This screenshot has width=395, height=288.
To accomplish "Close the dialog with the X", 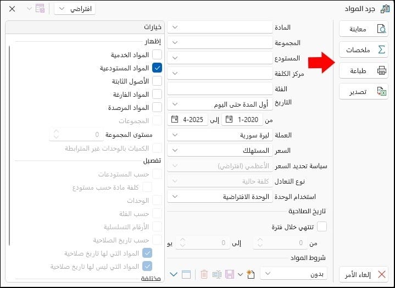I will pyautogui.click(x=12, y=9).
